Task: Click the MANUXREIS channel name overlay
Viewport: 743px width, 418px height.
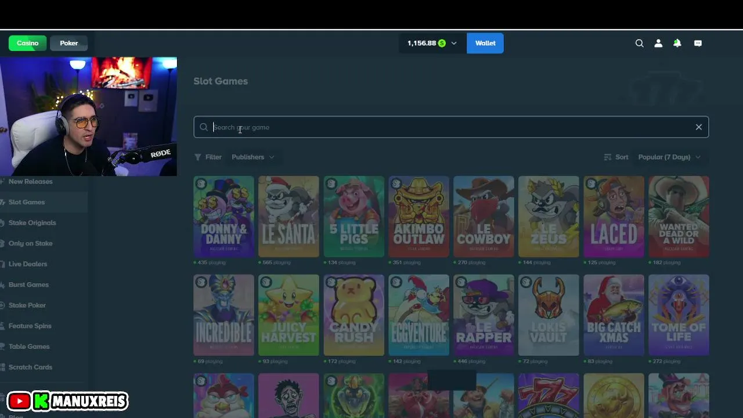Action: [88, 401]
